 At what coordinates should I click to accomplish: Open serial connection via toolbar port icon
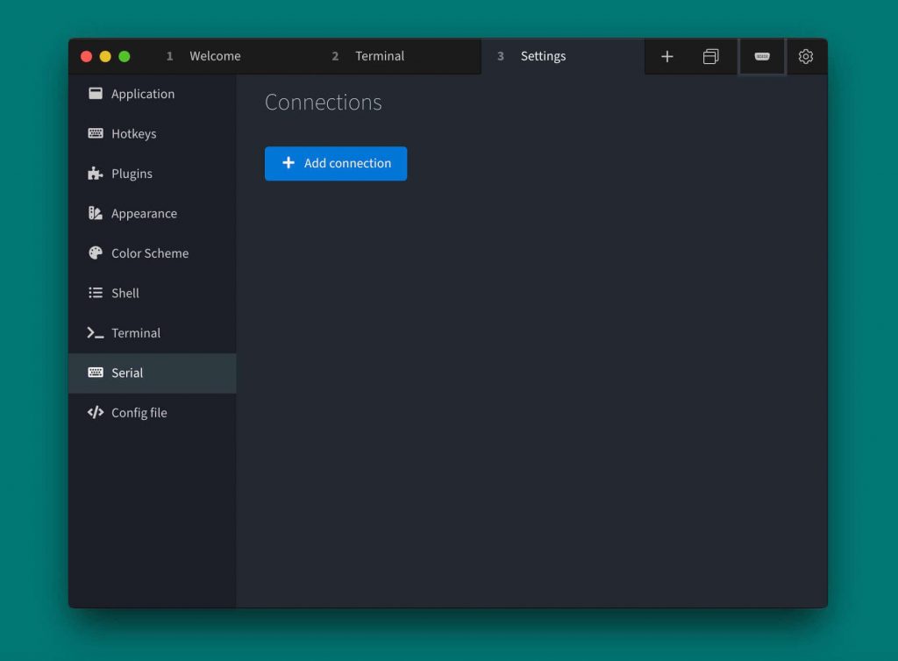click(762, 56)
